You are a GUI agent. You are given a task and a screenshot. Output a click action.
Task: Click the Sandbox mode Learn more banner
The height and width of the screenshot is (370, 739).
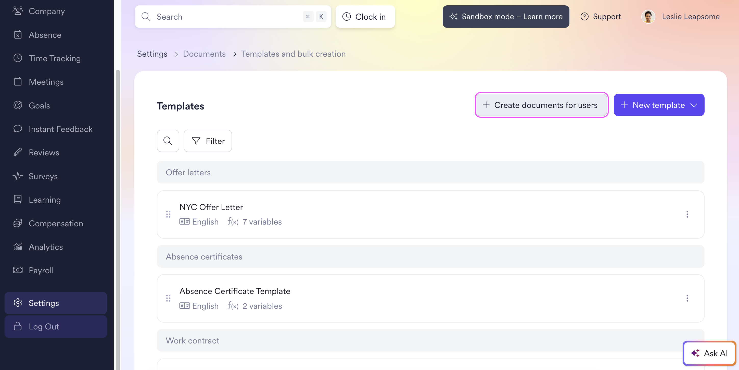click(x=506, y=17)
